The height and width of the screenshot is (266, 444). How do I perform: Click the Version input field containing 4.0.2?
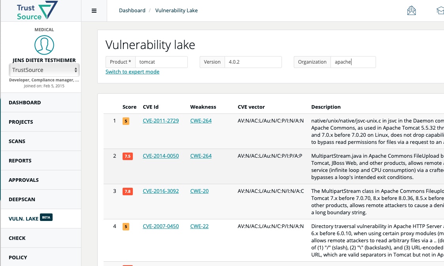pyautogui.click(x=253, y=62)
